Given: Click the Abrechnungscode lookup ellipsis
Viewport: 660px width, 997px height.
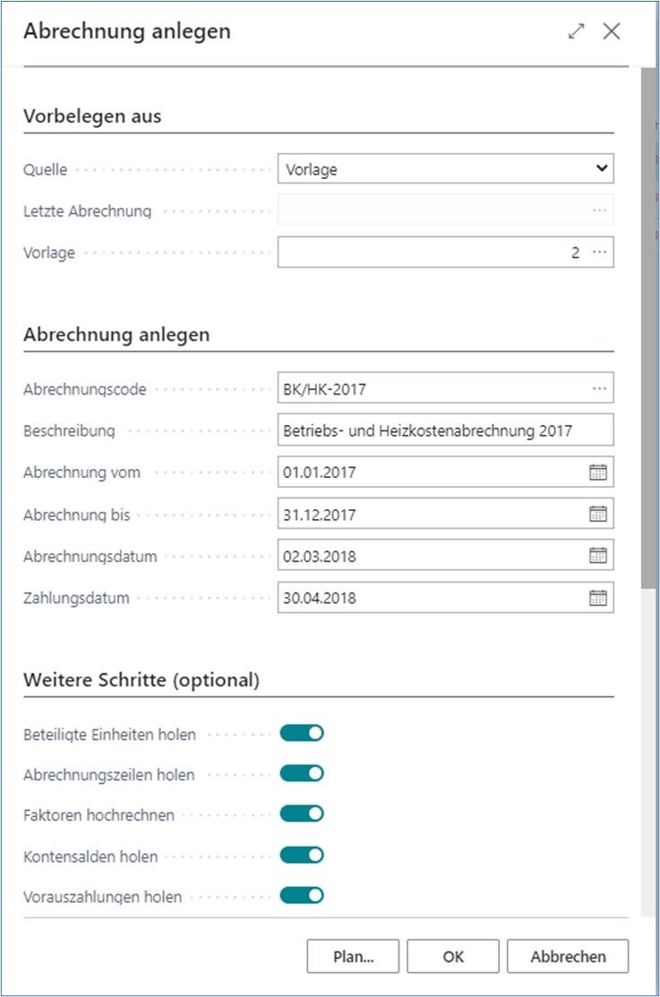Looking at the screenshot, I should click(599, 388).
